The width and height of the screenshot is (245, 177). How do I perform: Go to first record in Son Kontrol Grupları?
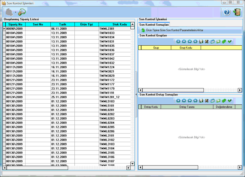click(178, 41)
